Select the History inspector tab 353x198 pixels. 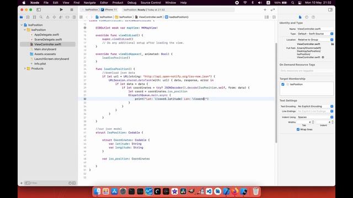(307, 17)
